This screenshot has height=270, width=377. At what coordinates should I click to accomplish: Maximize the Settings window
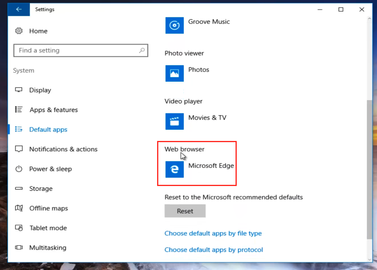tap(341, 10)
